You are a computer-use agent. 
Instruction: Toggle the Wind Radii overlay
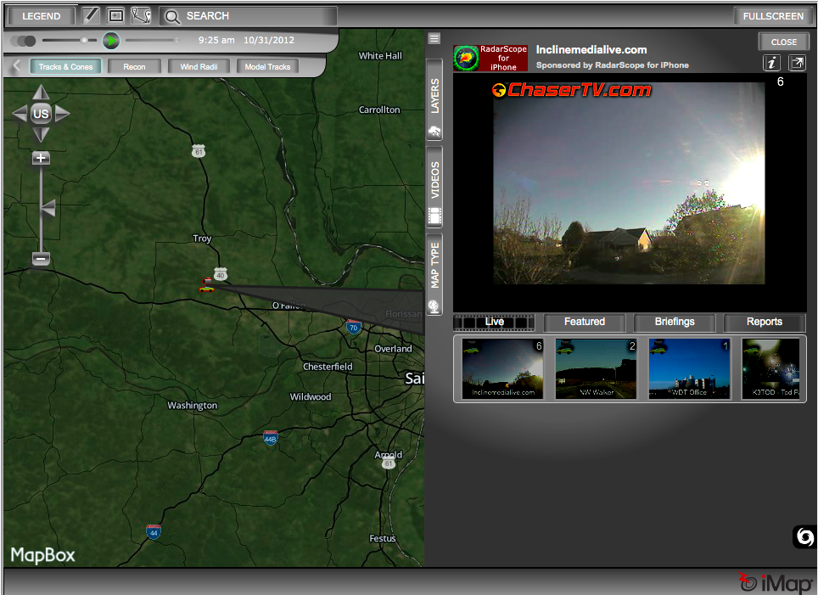(198, 66)
